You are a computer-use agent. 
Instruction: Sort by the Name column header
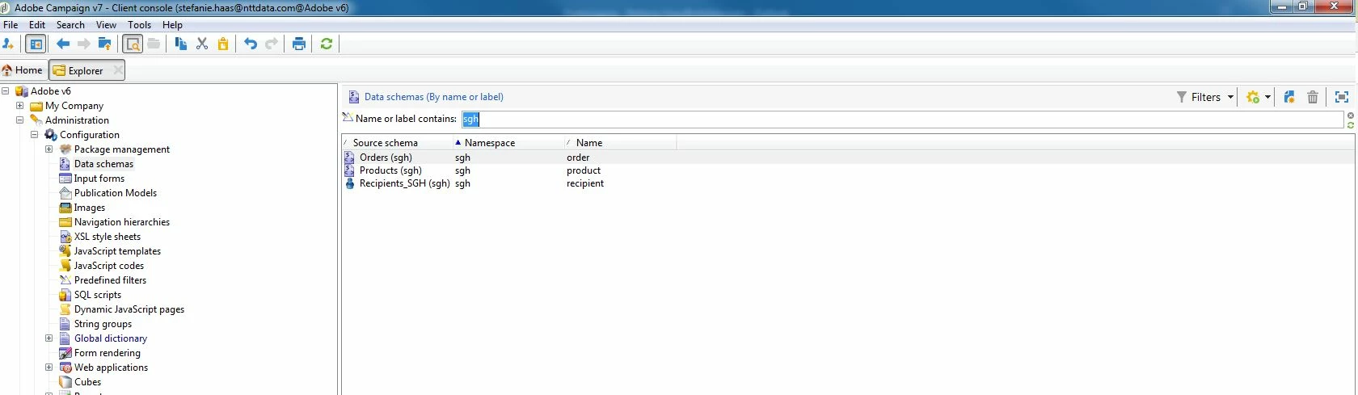click(x=621, y=143)
